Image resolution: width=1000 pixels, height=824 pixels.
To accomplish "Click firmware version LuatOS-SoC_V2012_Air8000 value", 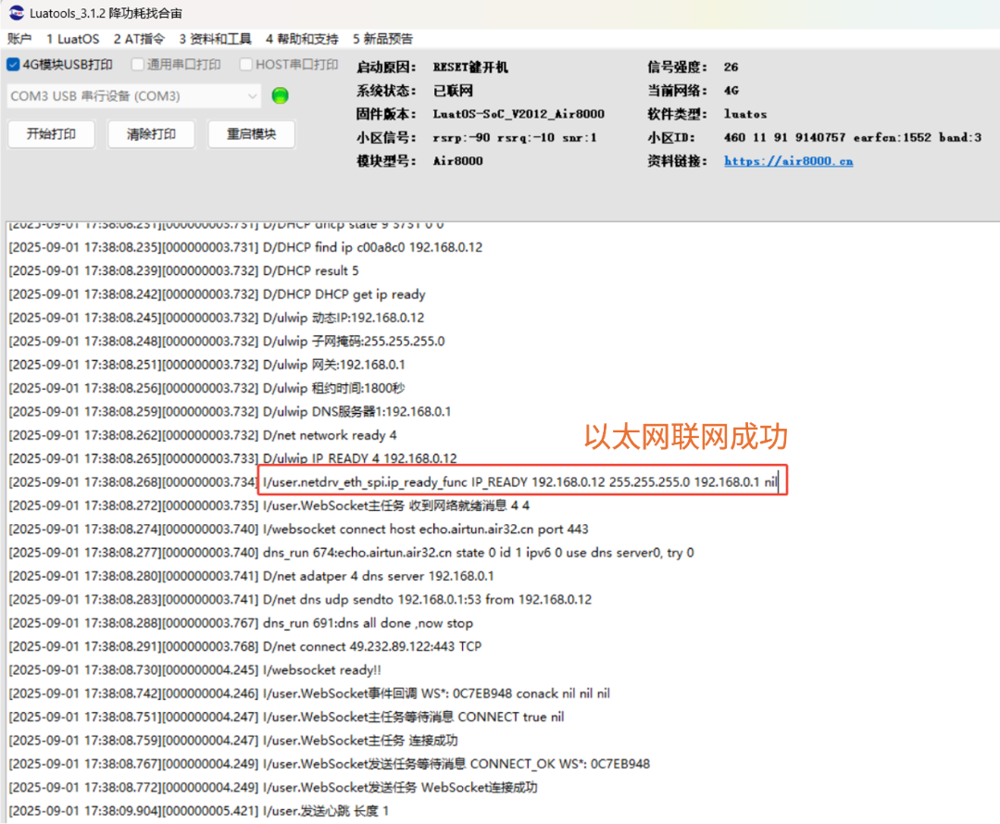I will 519,114.
